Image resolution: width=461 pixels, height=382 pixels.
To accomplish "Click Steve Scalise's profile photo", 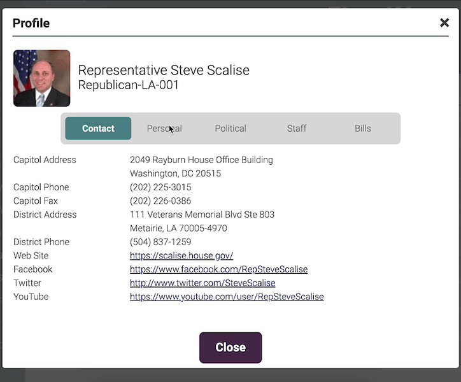I will [x=42, y=78].
